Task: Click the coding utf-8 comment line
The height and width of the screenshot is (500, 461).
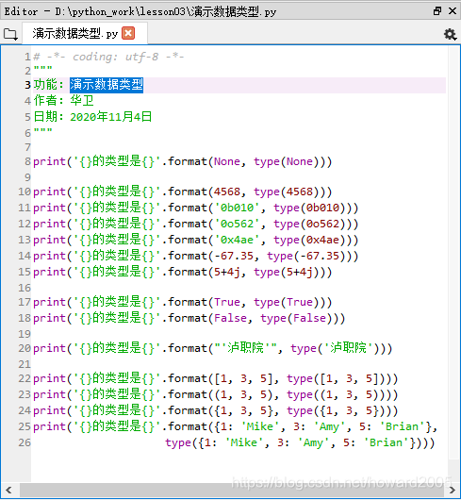Action: (108, 57)
